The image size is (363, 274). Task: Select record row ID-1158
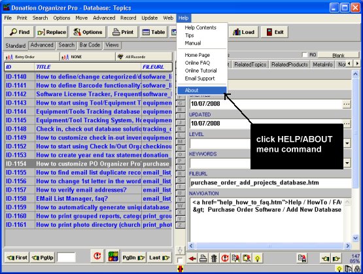(x=88, y=199)
